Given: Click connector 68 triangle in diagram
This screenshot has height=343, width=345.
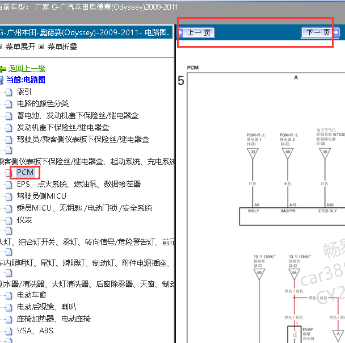Looking at the screenshot, I should tap(288, 153).
